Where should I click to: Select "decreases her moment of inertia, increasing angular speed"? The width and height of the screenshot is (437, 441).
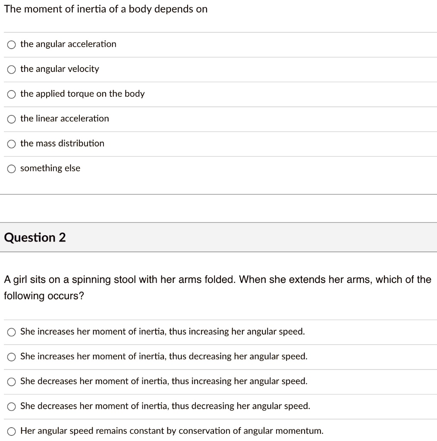pyautogui.click(x=11, y=381)
